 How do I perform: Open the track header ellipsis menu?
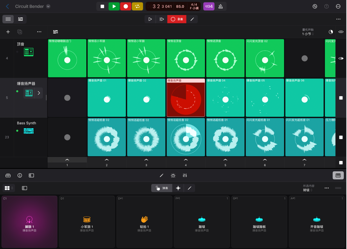(39, 32)
